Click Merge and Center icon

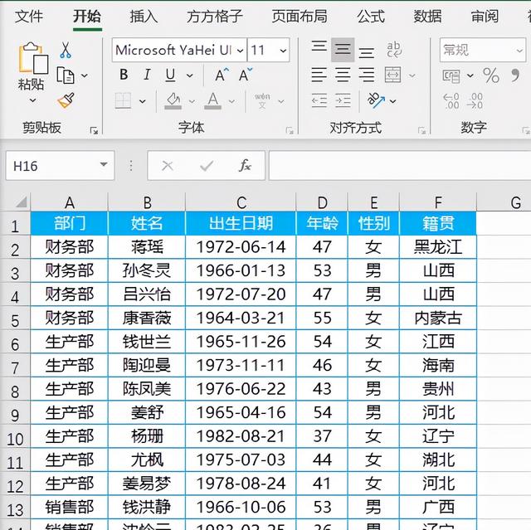393,75
